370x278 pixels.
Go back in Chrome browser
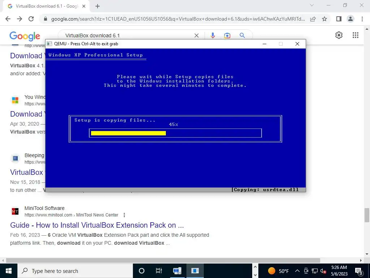[8, 19]
